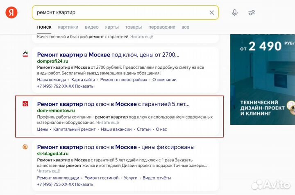The width and height of the screenshot is (295, 195).
Task: Open search settings sliders icon
Action: 252,13
